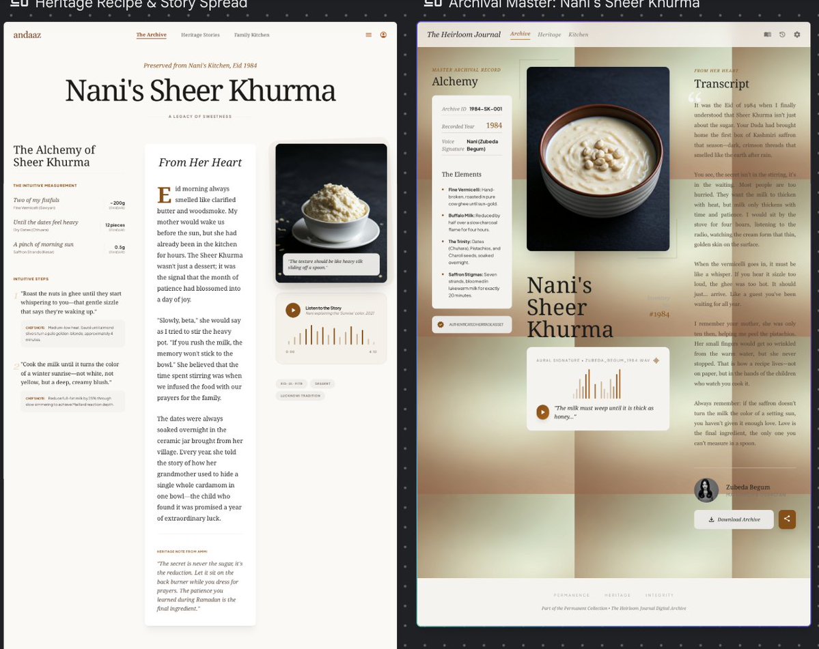Click The Heirloom Journal title link

point(464,34)
